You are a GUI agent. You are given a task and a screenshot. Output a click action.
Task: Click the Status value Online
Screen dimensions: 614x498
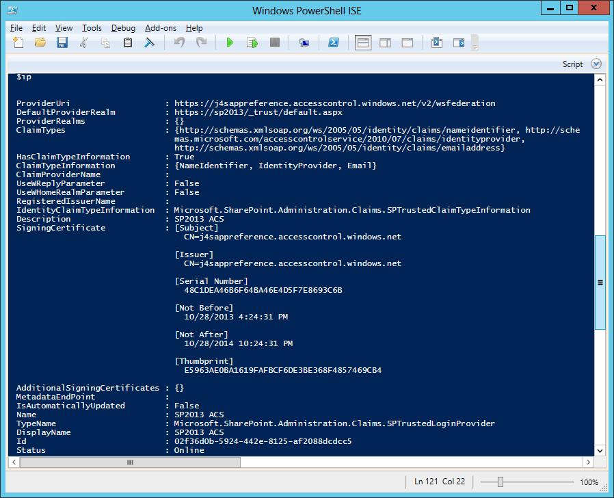pyautogui.click(x=189, y=450)
